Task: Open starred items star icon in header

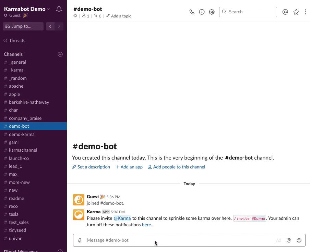Action: (x=296, y=12)
